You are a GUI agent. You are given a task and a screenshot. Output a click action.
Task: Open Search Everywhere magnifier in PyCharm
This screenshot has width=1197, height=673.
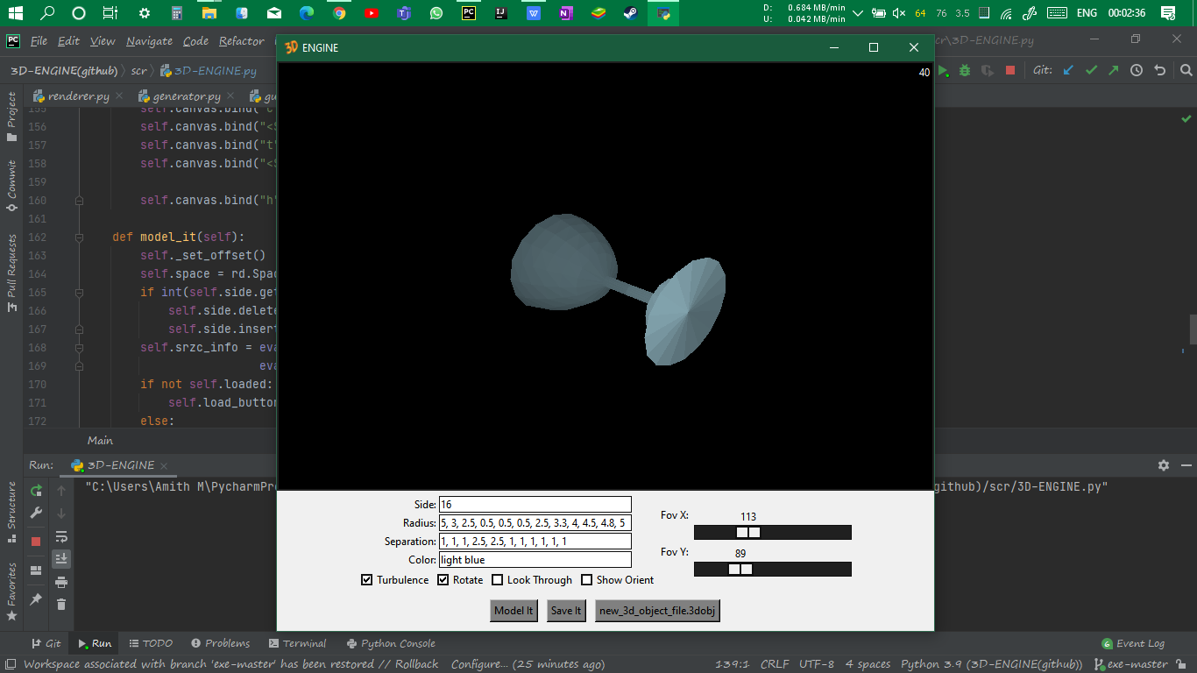(x=1186, y=70)
